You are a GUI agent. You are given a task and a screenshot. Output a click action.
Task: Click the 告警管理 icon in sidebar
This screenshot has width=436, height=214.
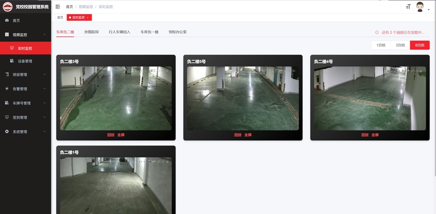point(7,89)
